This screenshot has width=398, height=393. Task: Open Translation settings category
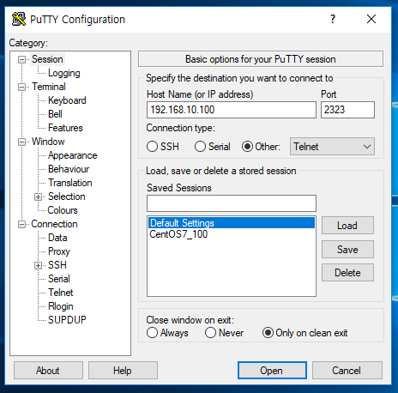70,183
